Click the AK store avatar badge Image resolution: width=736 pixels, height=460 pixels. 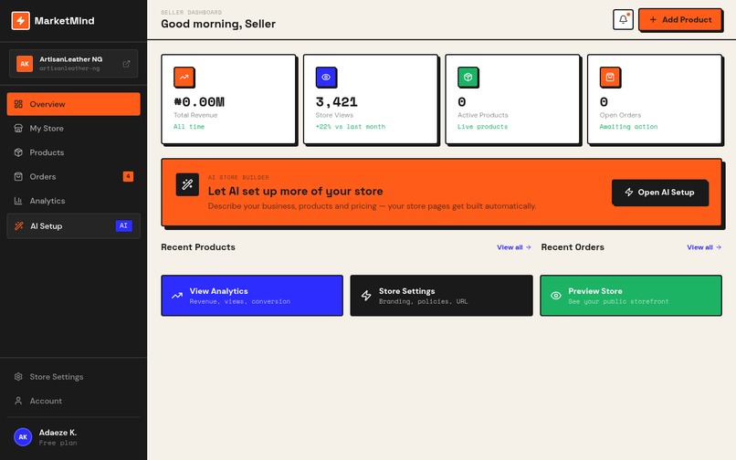tap(25, 64)
